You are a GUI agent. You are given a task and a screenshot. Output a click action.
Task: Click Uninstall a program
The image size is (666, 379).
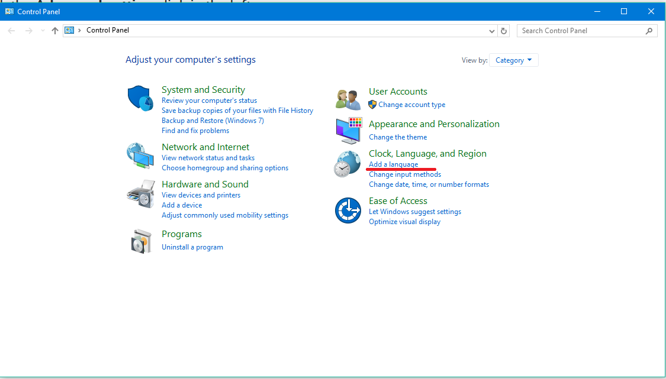[x=192, y=247]
